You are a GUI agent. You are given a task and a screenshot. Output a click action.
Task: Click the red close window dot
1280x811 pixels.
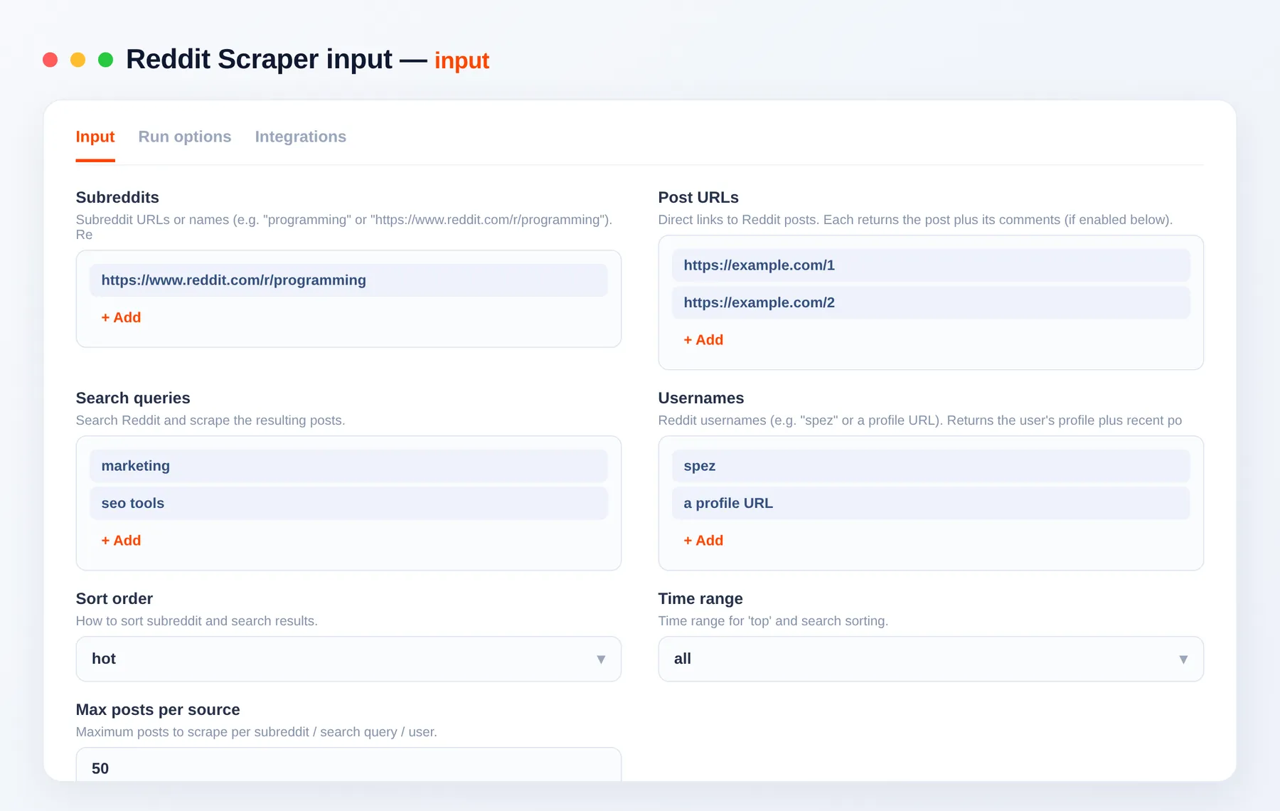point(50,60)
